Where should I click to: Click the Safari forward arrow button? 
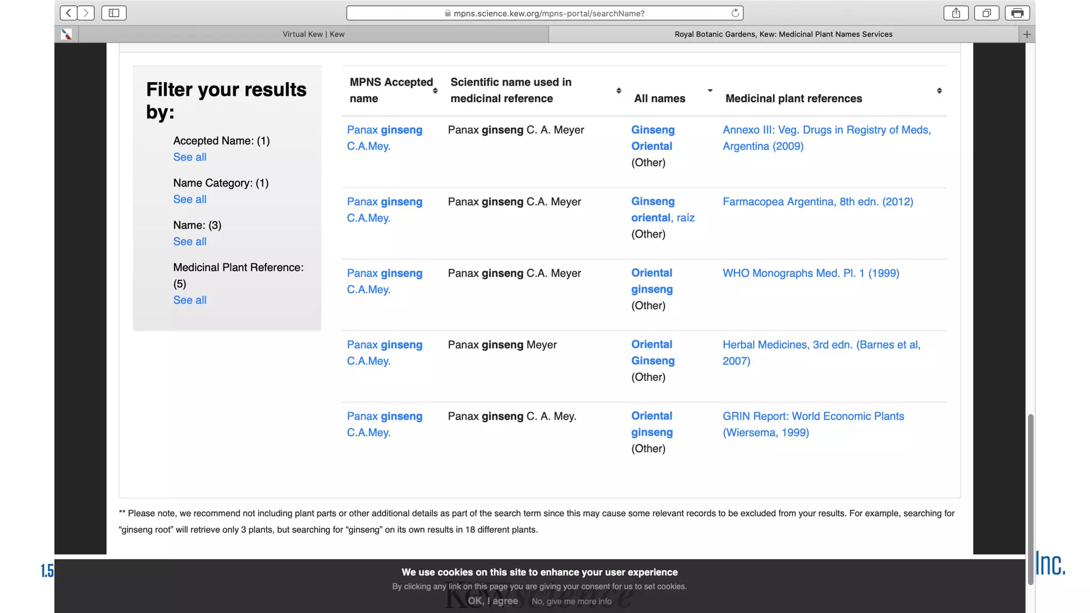click(86, 13)
